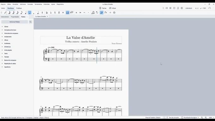This screenshot has width=215, height=121.
Task: Open Visualização de página dropdown
Action: [x=190, y=118]
